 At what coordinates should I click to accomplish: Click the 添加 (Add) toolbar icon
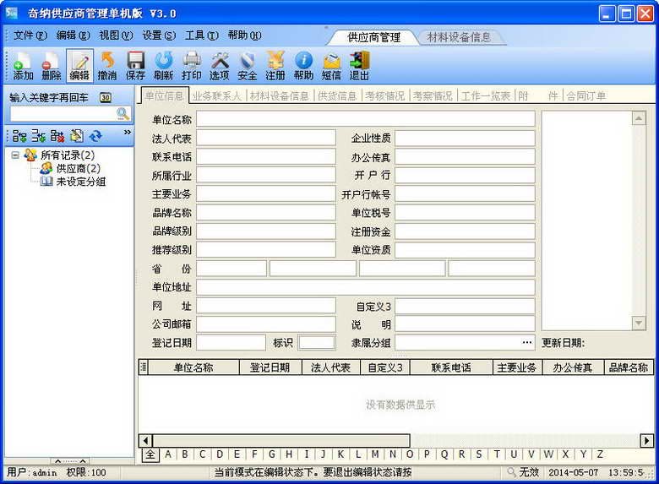(x=23, y=66)
